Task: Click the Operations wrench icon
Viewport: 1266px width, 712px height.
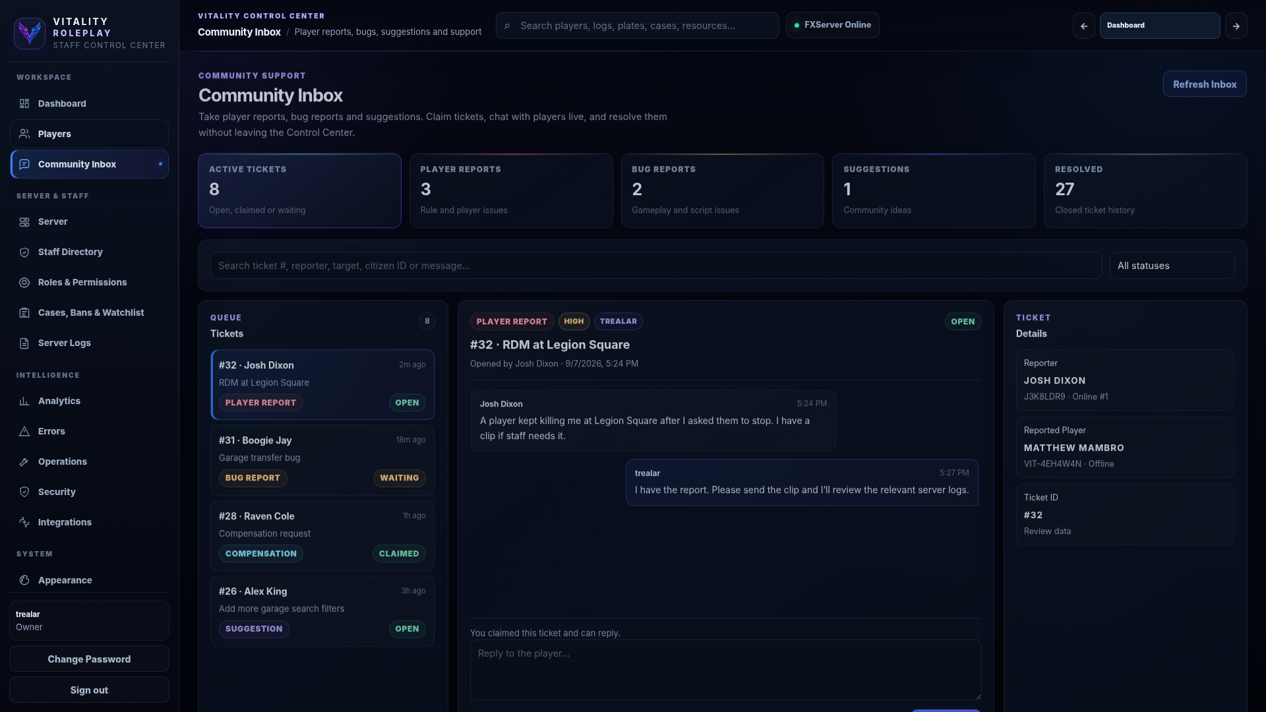Action: coord(24,461)
